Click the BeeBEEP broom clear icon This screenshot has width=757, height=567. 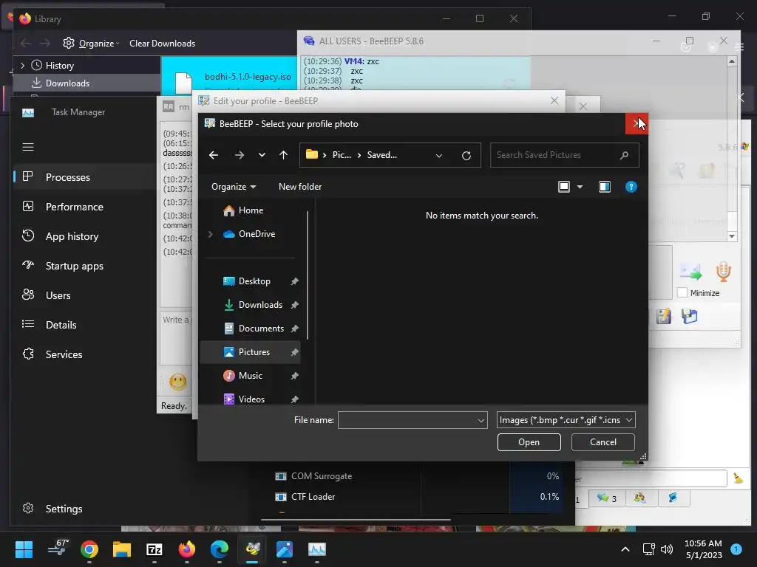[x=738, y=478]
